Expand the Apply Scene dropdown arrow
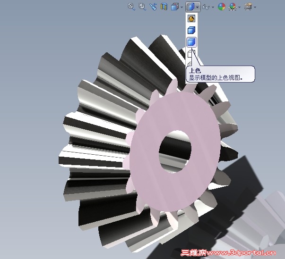The height and width of the screenshot is (259, 285). (239, 7)
